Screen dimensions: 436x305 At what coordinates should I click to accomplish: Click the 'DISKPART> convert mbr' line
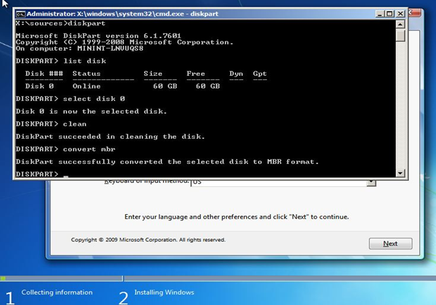(66, 149)
